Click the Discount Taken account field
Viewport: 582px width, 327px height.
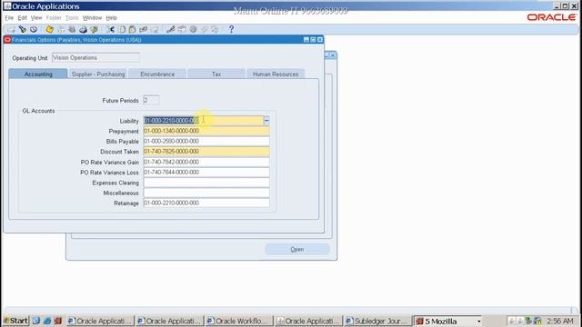click(x=206, y=152)
